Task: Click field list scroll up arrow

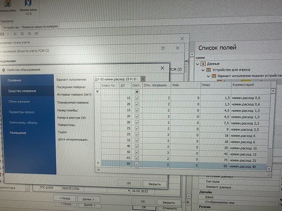Action: coord(192,54)
